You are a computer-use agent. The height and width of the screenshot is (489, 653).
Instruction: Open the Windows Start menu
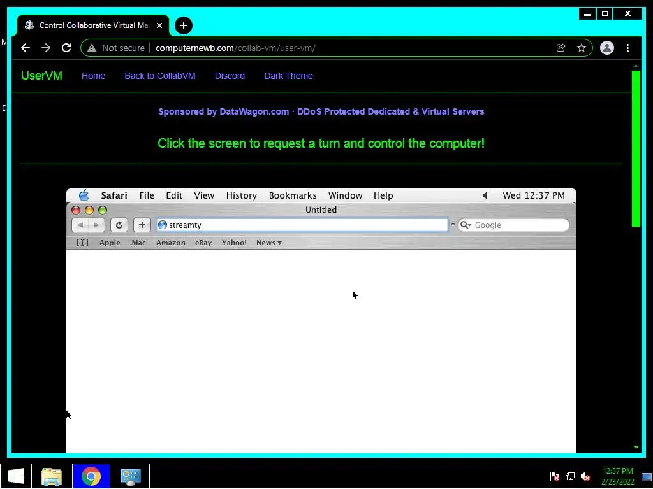pos(15,476)
